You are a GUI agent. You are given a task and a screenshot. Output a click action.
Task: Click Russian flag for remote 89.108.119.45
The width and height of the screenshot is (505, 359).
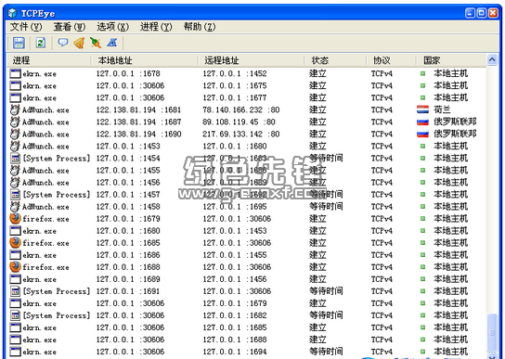click(x=422, y=122)
